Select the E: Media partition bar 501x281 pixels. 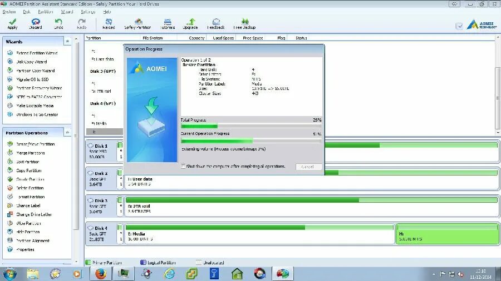[259, 234]
